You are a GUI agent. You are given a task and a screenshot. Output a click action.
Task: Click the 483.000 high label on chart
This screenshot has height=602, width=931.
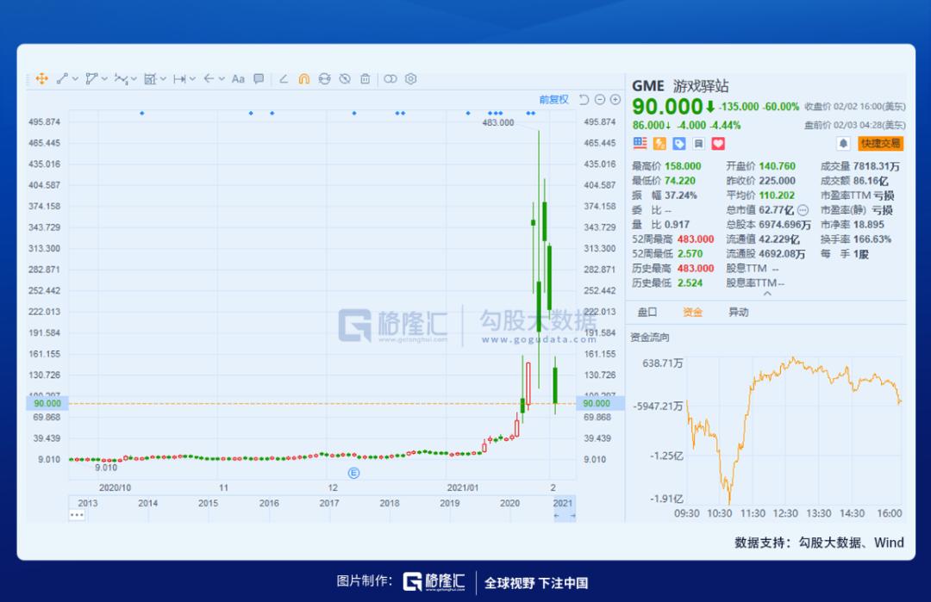pyautogui.click(x=497, y=123)
